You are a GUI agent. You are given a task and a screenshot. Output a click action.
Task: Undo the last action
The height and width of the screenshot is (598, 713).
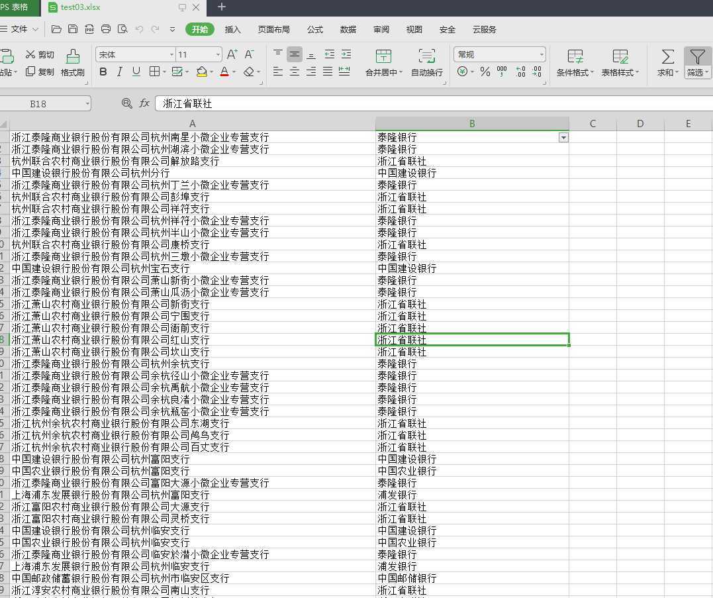[x=140, y=29]
